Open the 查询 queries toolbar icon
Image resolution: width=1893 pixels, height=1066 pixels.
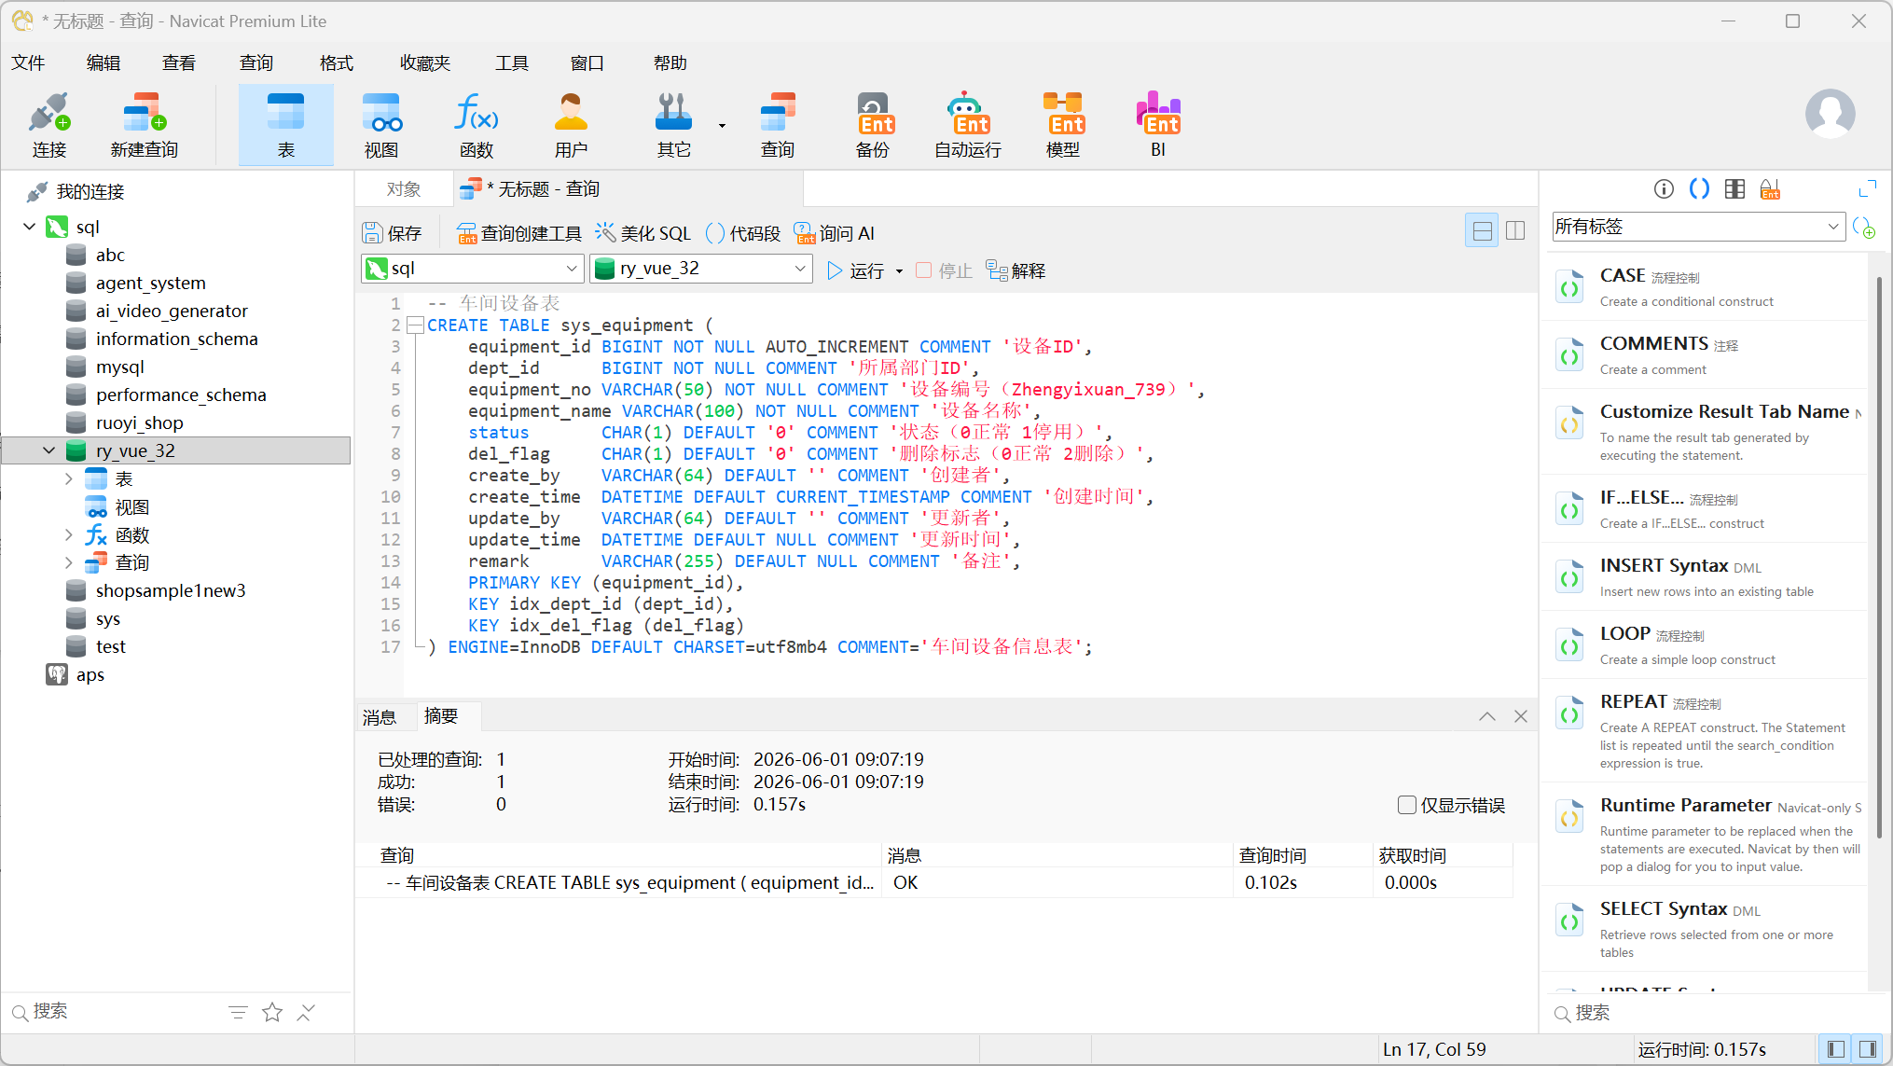tap(777, 126)
